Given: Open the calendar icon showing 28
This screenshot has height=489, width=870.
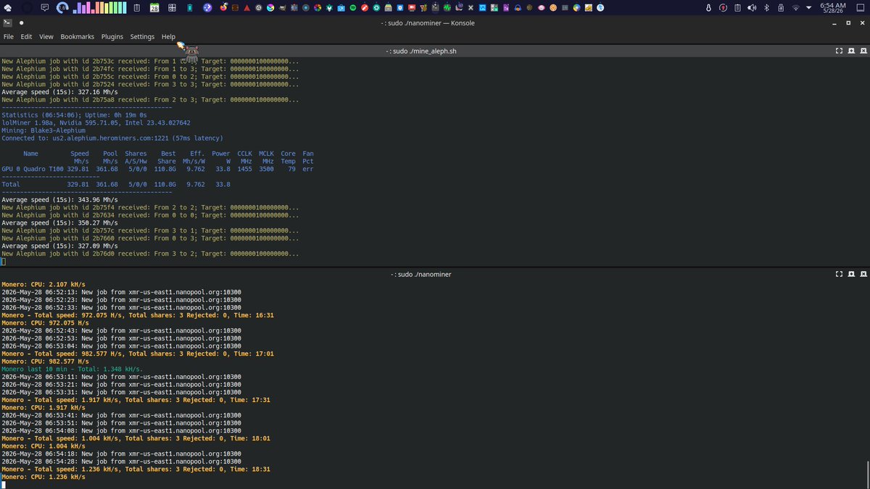Looking at the screenshot, I should coord(154,7).
